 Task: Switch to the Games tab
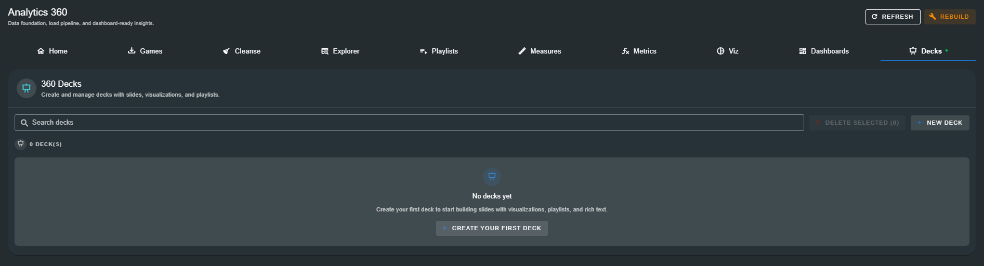(x=145, y=51)
